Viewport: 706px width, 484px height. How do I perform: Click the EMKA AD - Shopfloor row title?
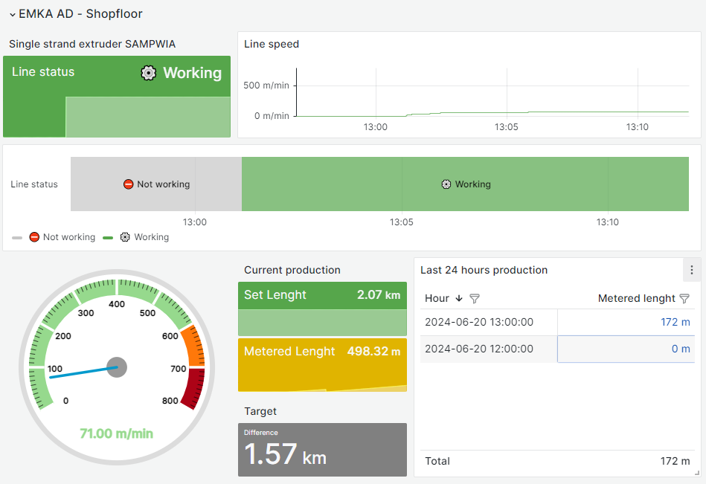(80, 14)
